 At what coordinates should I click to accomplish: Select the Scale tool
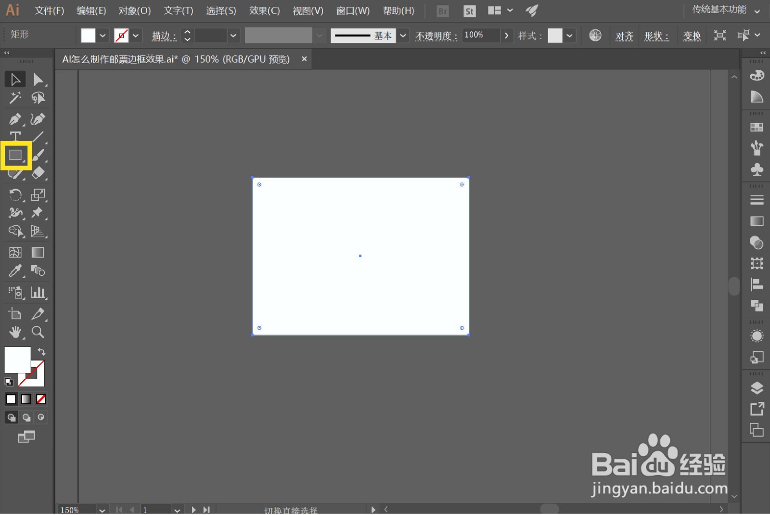point(38,194)
